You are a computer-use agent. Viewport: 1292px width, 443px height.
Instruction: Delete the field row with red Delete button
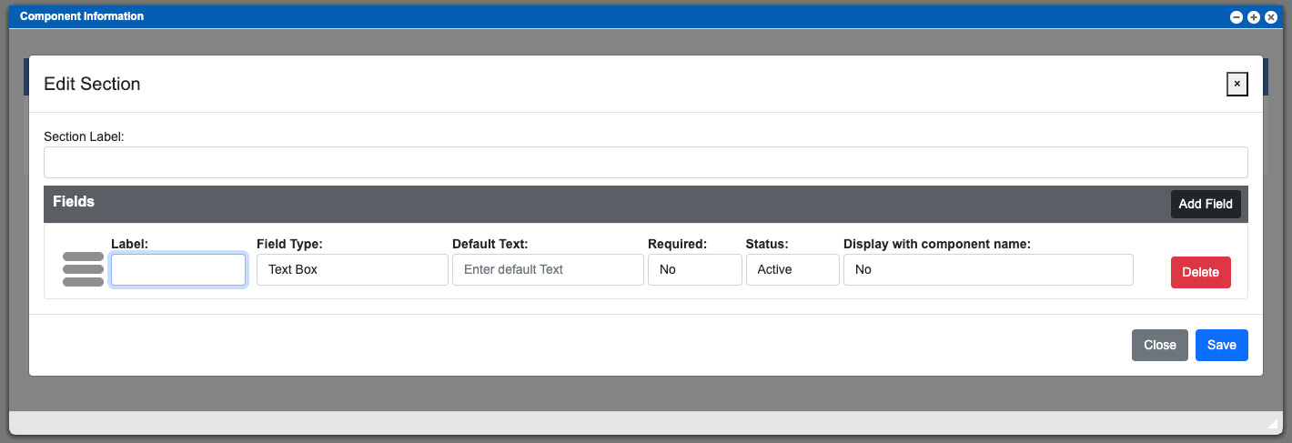coord(1200,272)
